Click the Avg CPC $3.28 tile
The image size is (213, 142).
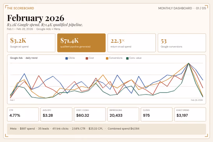[56, 114]
